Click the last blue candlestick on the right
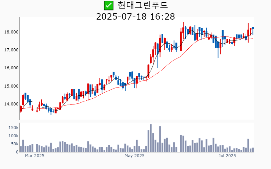The height and width of the screenshot is (169, 271). [x=253, y=31]
